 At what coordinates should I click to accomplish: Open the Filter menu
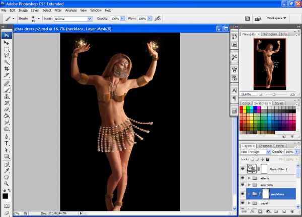tap(58, 11)
